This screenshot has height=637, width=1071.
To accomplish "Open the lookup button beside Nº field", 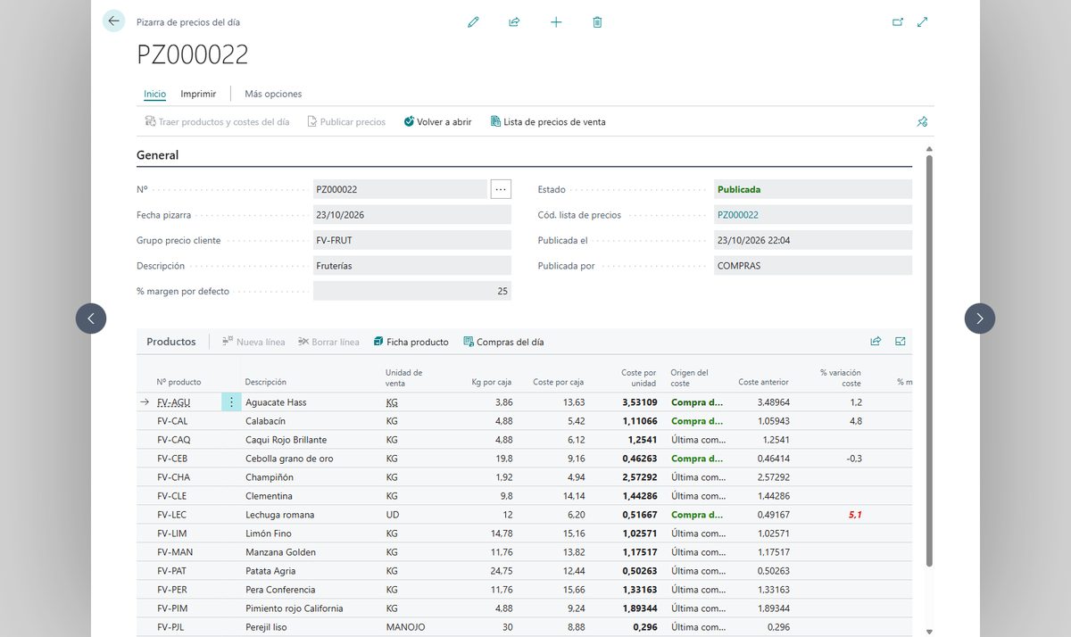I will click(501, 189).
